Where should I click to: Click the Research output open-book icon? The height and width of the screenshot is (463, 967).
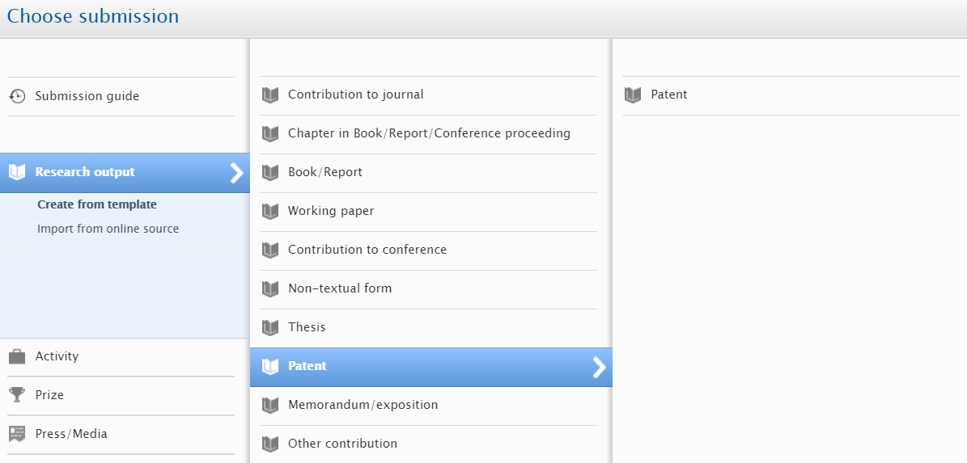tap(17, 172)
